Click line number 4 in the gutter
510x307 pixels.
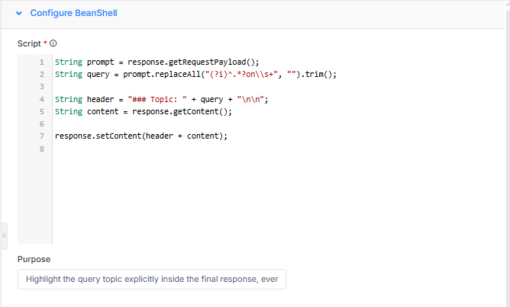tap(41, 99)
